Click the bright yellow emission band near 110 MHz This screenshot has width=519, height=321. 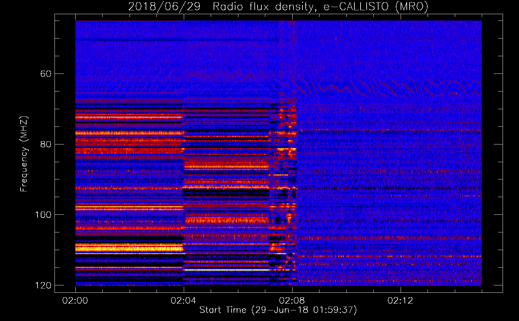(x=129, y=247)
